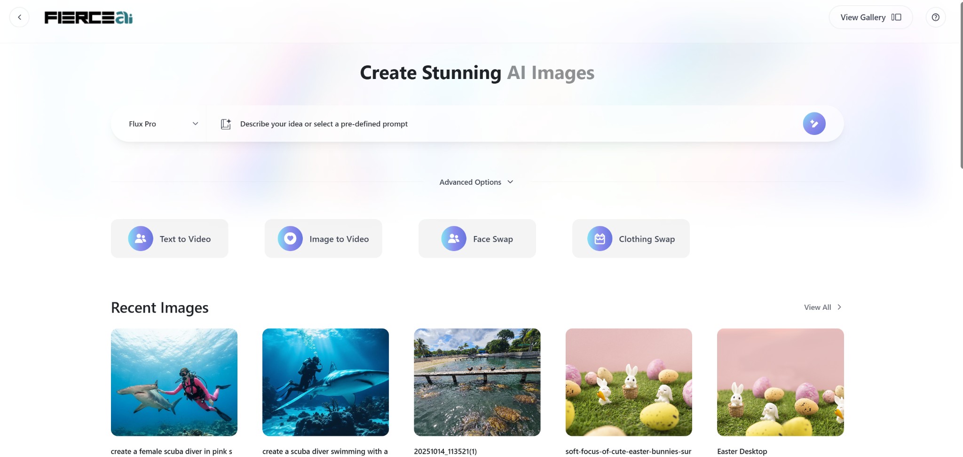
Task: Open the 20251014_113521(1) turtle pond photo
Action: (477, 382)
